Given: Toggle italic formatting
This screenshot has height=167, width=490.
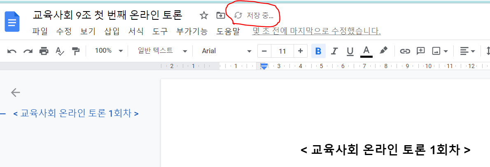Looking at the screenshot, I should click(x=334, y=51).
